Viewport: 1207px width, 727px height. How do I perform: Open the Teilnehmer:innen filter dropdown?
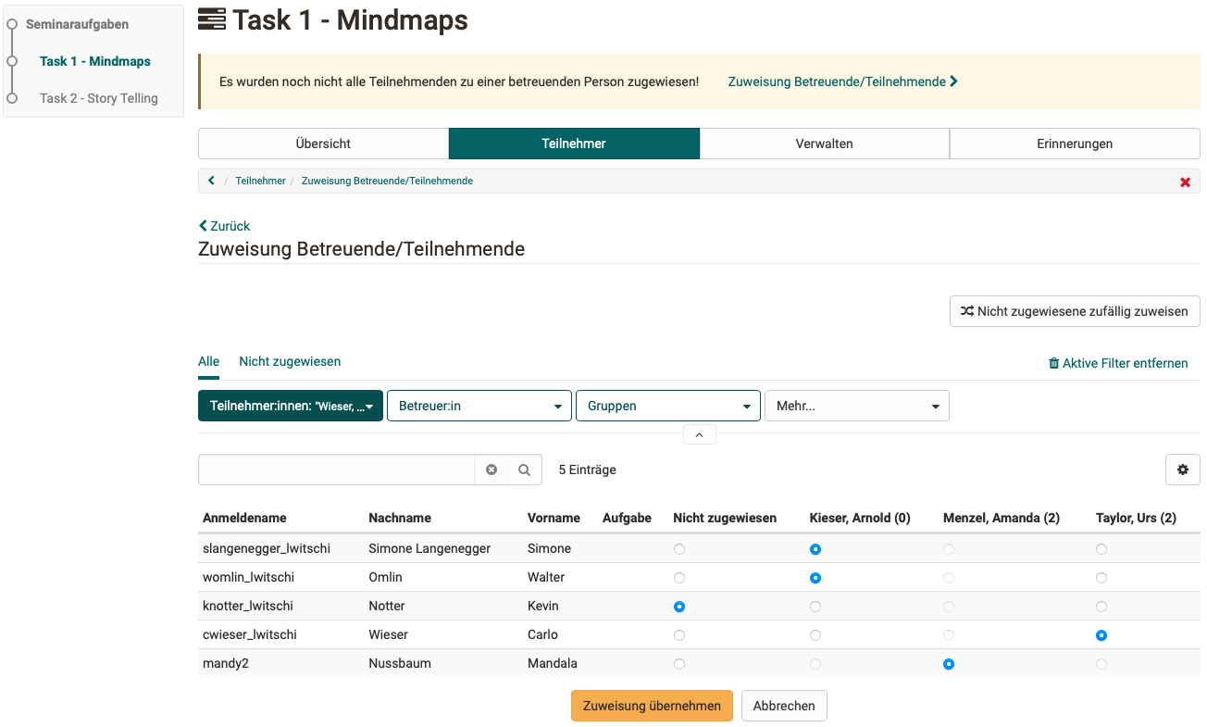[x=290, y=406]
